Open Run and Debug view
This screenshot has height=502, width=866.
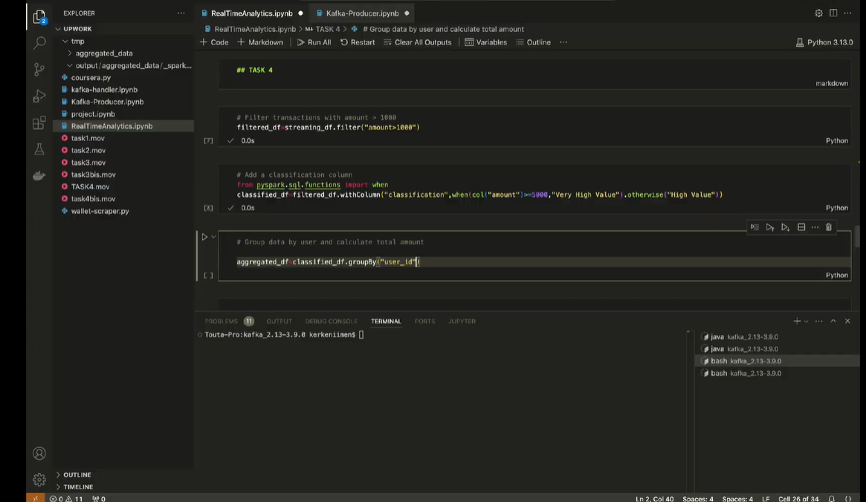click(39, 96)
